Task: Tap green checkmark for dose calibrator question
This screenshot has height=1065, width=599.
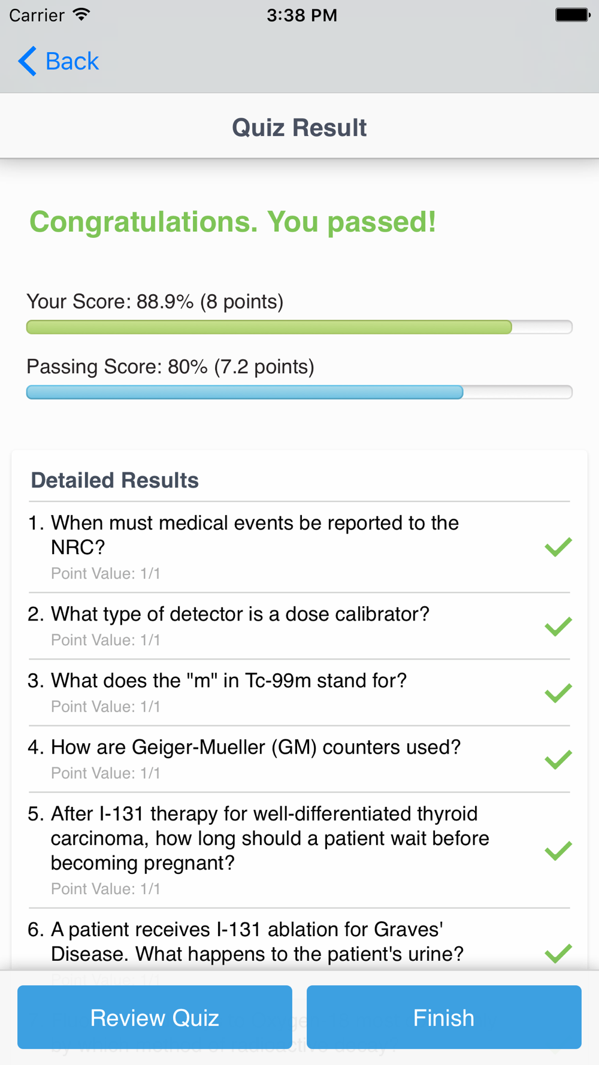Action: click(x=558, y=626)
